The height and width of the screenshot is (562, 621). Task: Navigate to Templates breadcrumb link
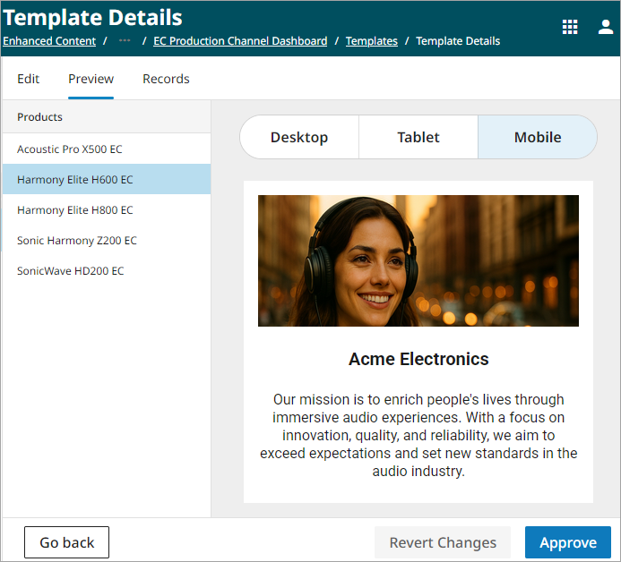pyautogui.click(x=371, y=41)
